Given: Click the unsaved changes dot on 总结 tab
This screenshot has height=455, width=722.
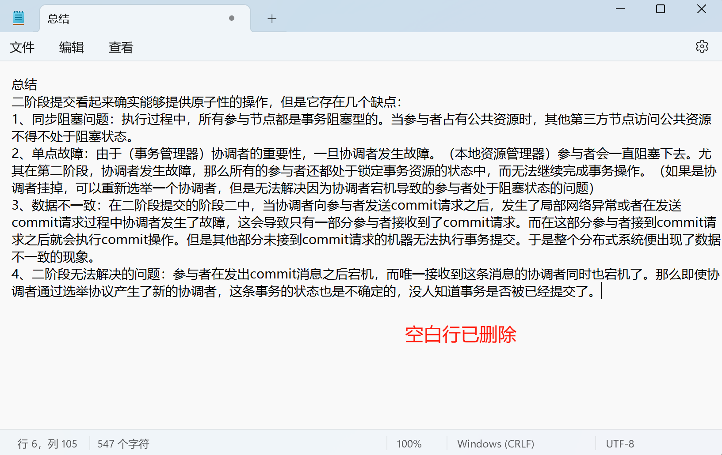Looking at the screenshot, I should click(x=231, y=18).
